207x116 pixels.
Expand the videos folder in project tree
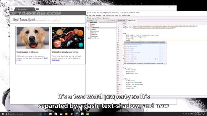click(x=89, y=29)
